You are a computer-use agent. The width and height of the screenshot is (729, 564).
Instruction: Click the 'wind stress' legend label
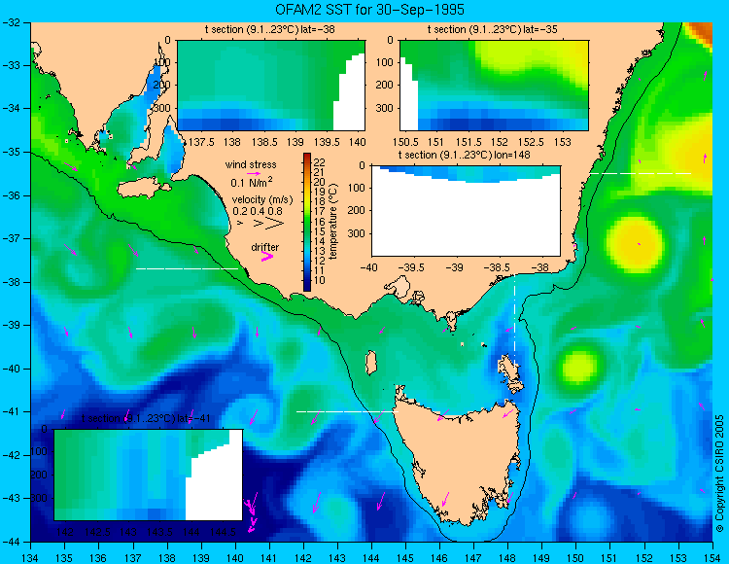pyautogui.click(x=251, y=164)
